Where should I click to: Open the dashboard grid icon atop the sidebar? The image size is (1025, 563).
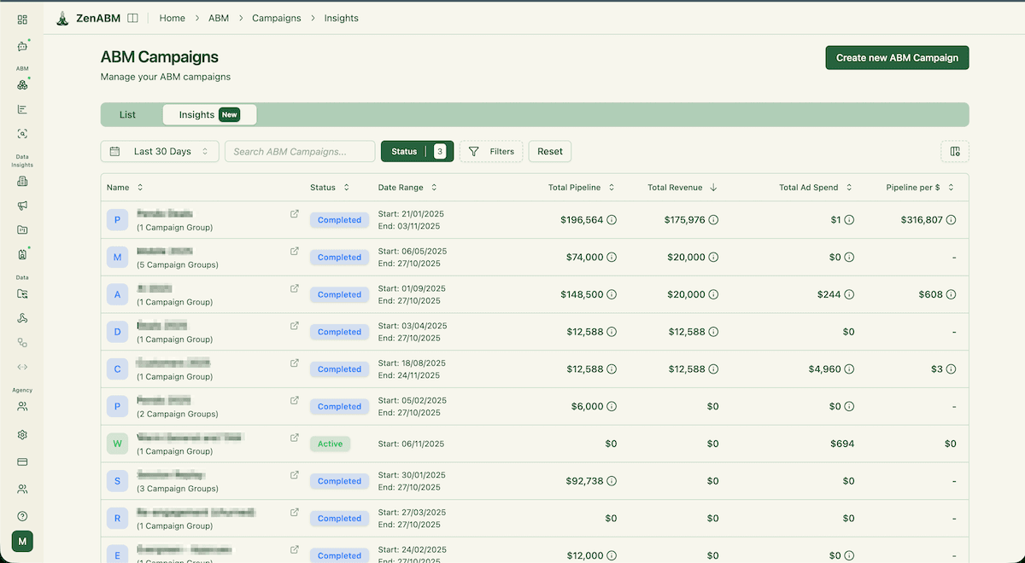point(21,19)
